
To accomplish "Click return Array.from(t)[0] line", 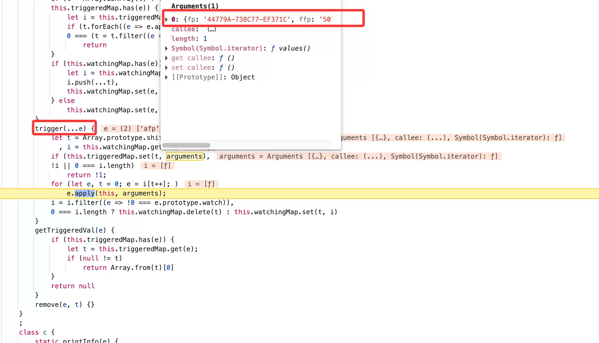I will point(128,268).
